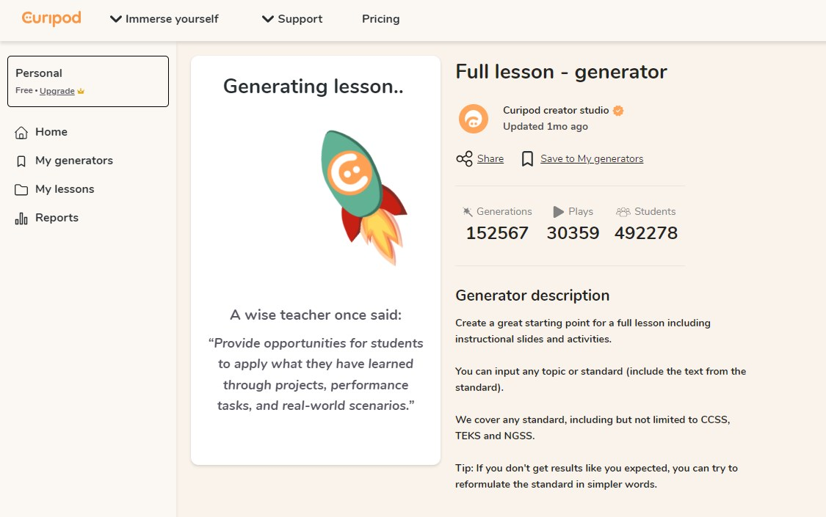Screen dimensions: 826x517
Task: Click the Home house icon
Action: (21, 133)
